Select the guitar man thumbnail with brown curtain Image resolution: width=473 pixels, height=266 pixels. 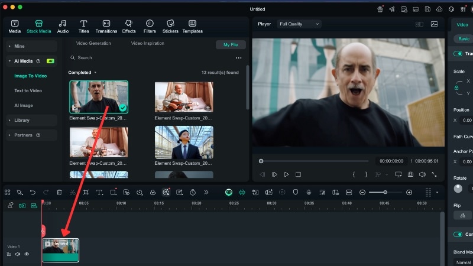coord(184,97)
